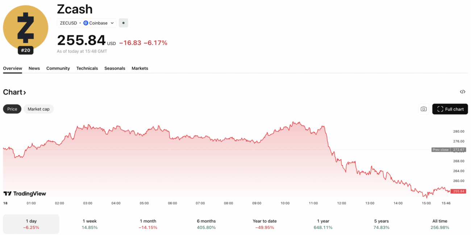Open the ZECUSD Coinbase symbol dropdown

click(87, 23)
